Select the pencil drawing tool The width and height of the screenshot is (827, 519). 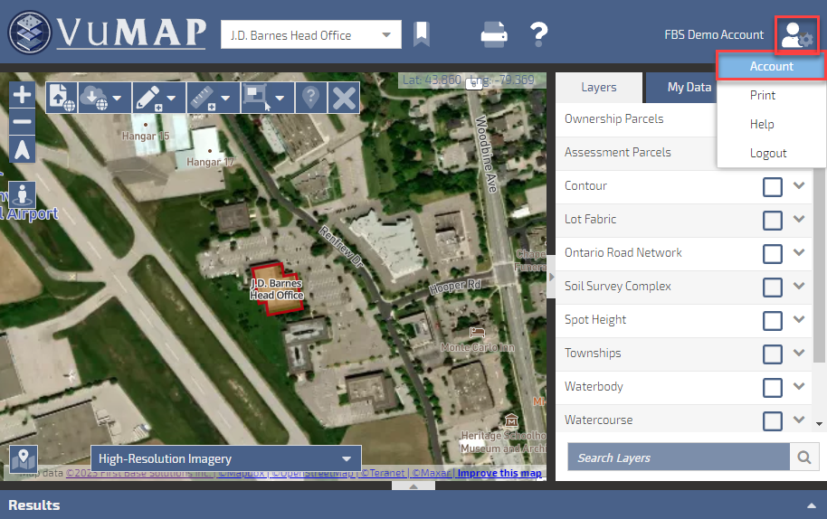tap(148, 97)
